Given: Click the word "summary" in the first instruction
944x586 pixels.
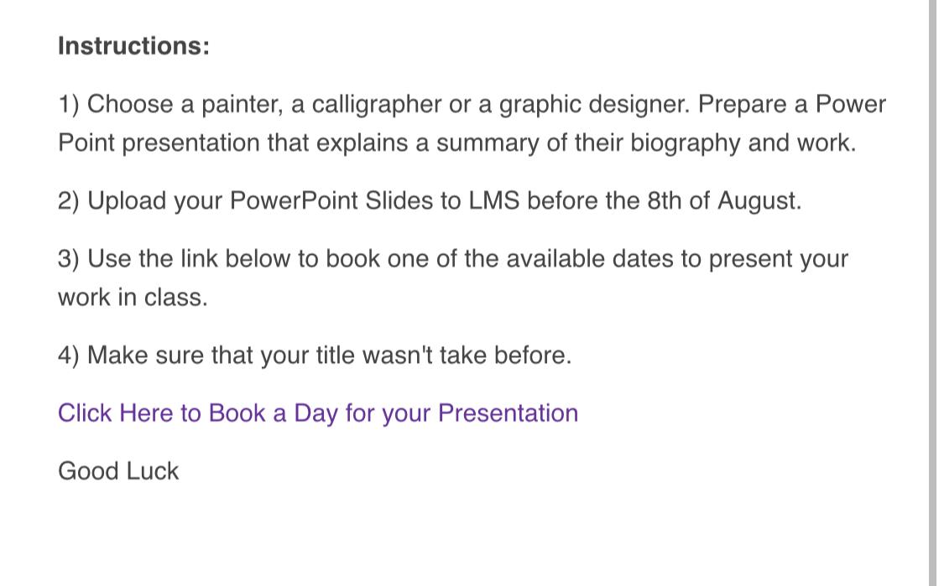Looking at the screenshot, I should click(x=488, y=143).
